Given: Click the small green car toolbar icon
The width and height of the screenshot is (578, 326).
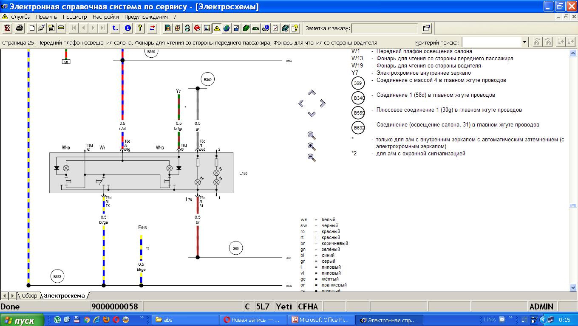Looking at the screenshot, I should (256, 28).
